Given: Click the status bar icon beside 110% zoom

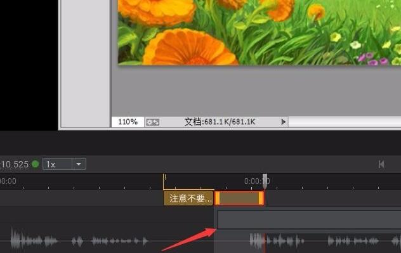Looking at the screenshot, I should coord(152,122).
